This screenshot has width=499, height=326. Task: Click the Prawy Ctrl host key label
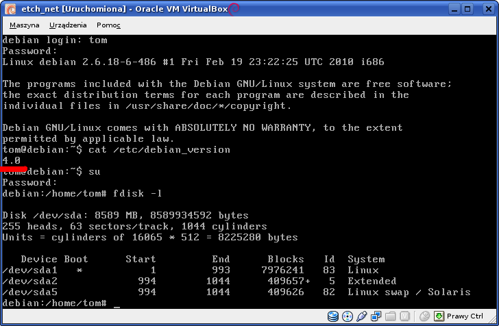(467, 316)
